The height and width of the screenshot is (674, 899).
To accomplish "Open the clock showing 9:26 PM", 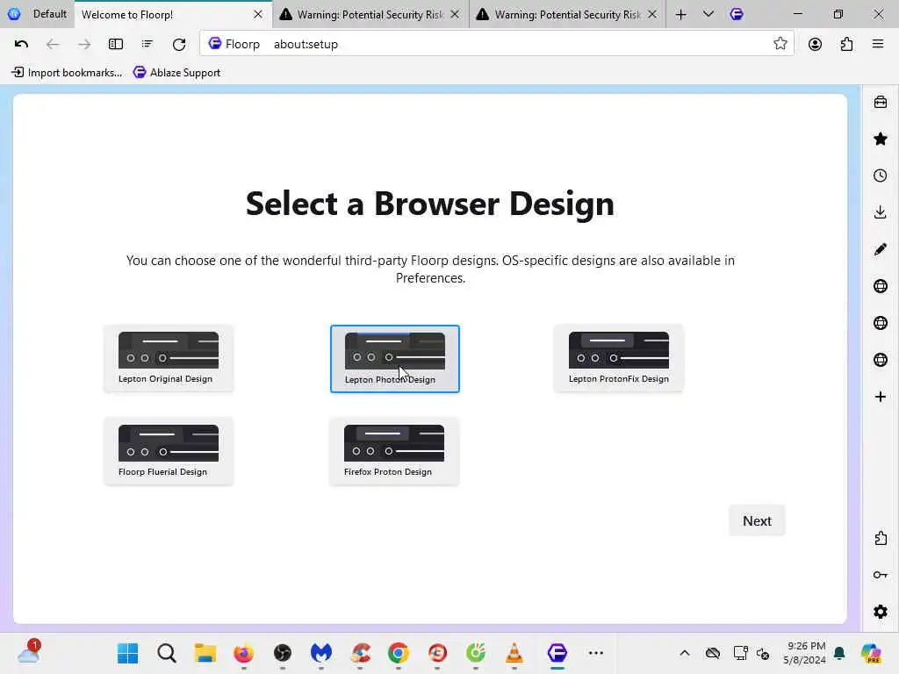I will [804, 653].
